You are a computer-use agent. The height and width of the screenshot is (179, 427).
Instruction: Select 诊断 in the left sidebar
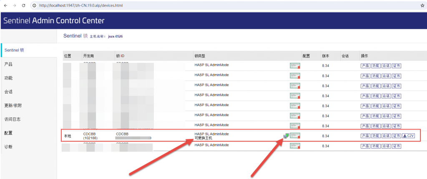click(x=8, y=147)
